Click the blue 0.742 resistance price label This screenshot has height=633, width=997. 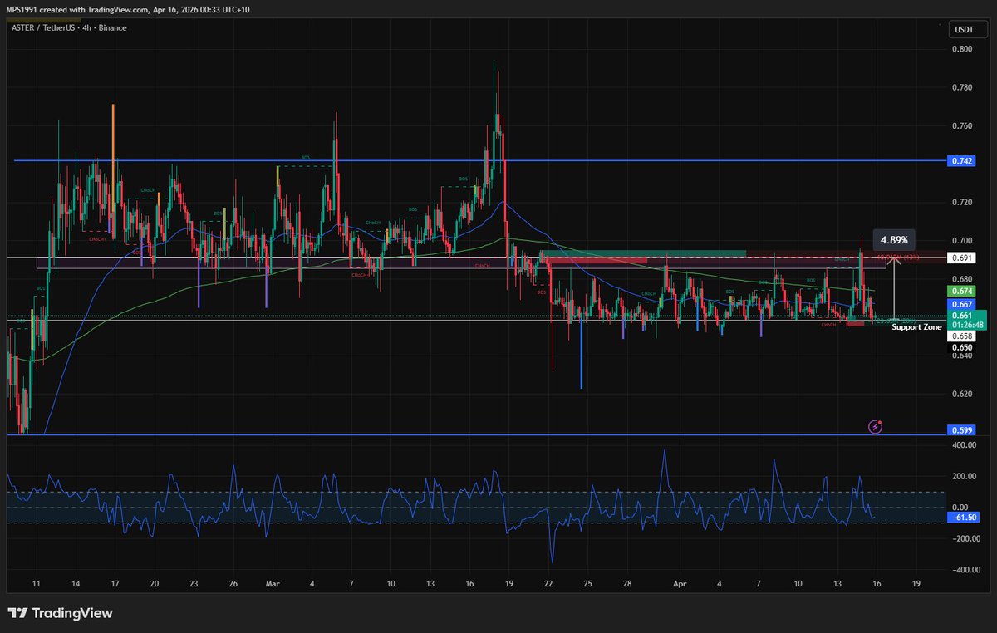960,159
